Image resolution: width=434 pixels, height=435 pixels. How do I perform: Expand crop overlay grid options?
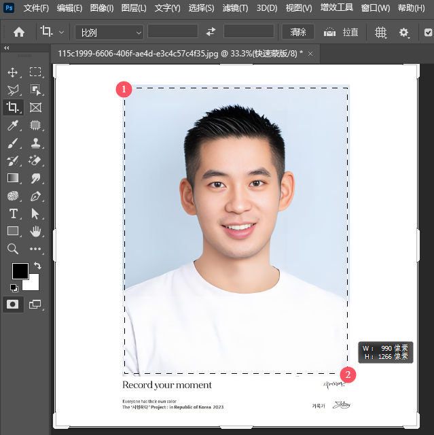[380, 32]
